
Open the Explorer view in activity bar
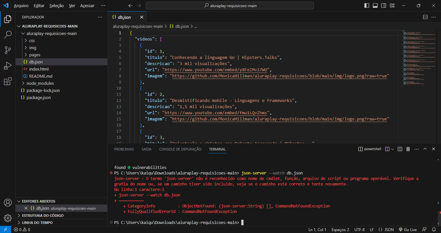(7, 19)
